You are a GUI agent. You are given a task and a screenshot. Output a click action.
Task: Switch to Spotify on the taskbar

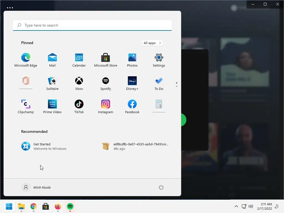pyautogui.click(x=70, y=206)
